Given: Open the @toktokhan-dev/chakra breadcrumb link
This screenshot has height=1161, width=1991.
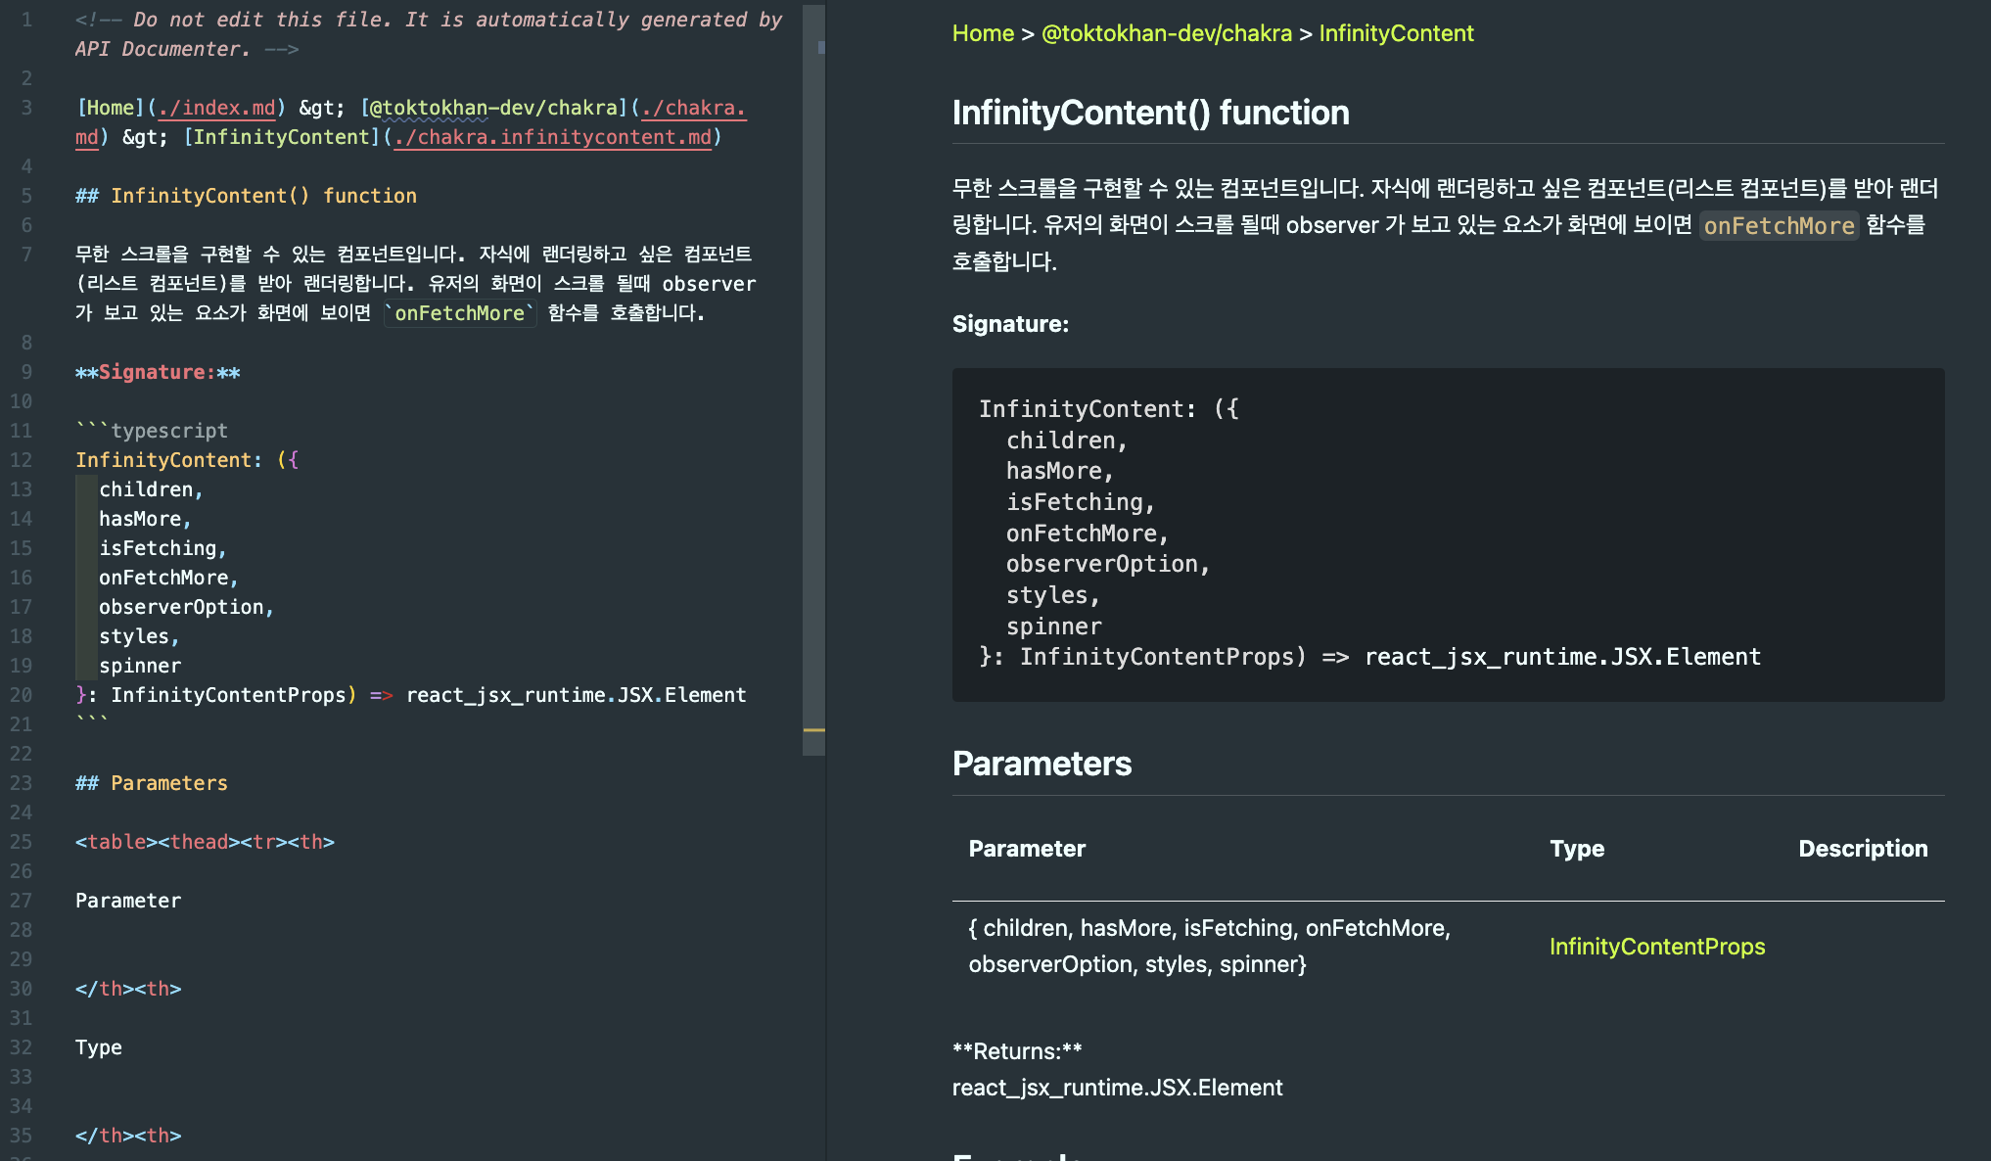Looking at the screenshot, I should (x=1166, y=33).
